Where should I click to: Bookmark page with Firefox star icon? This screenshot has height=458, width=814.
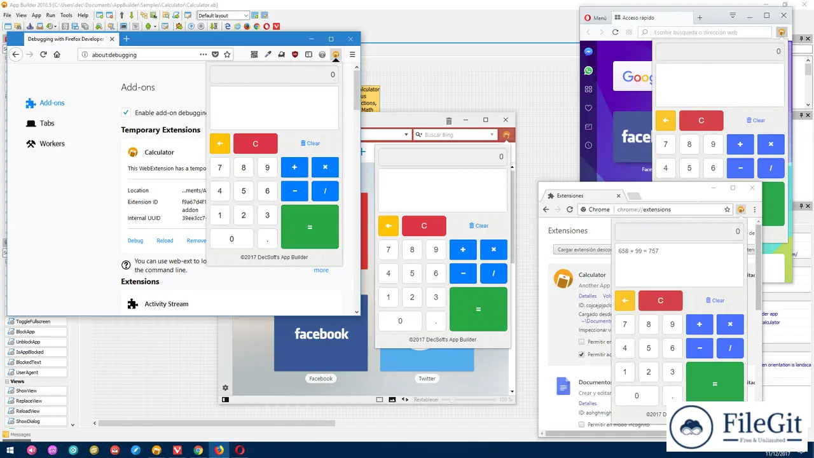point(227,55)
